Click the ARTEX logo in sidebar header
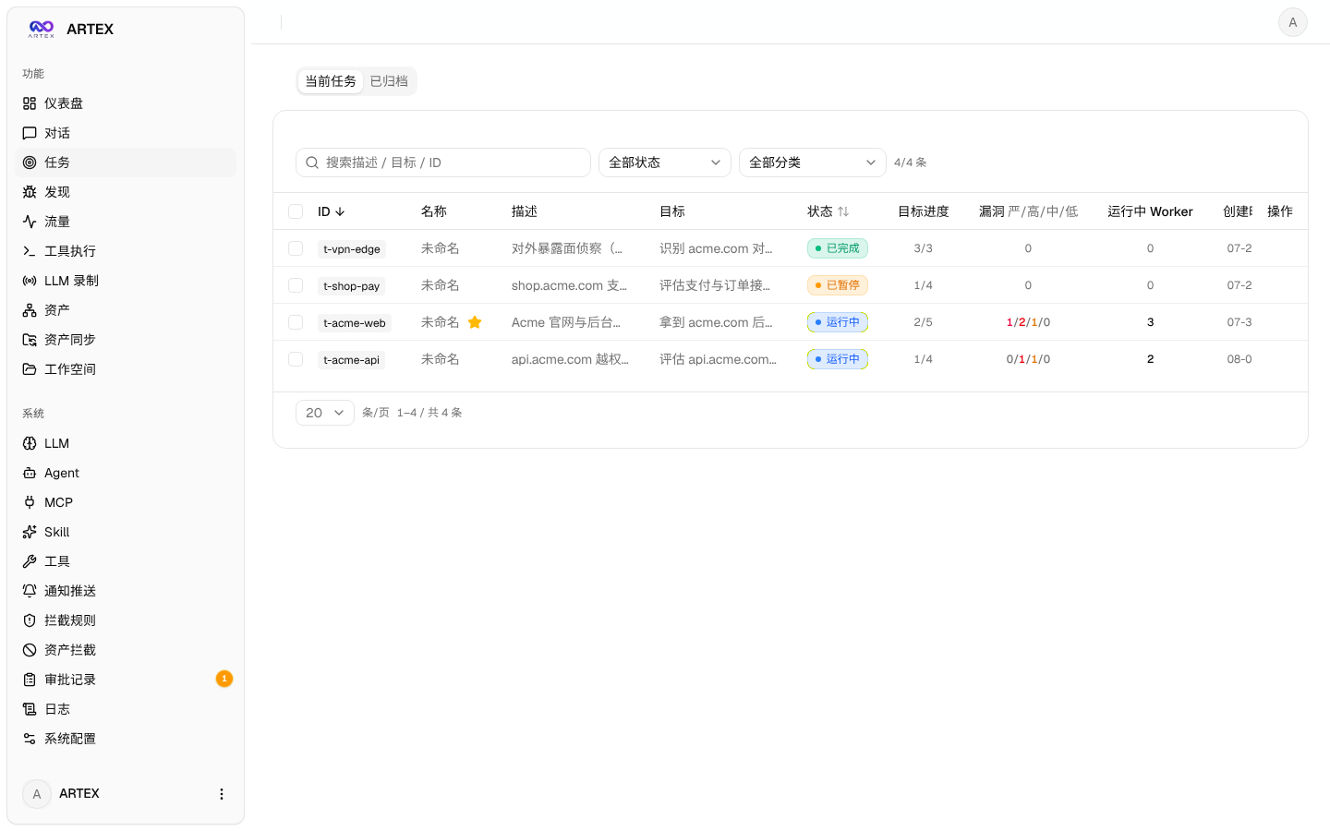 click(42, 30)
